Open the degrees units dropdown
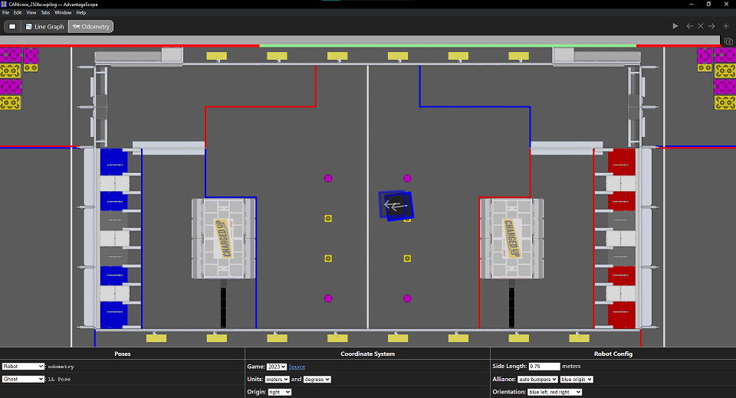Screen dimensions: 736x398 317,380
